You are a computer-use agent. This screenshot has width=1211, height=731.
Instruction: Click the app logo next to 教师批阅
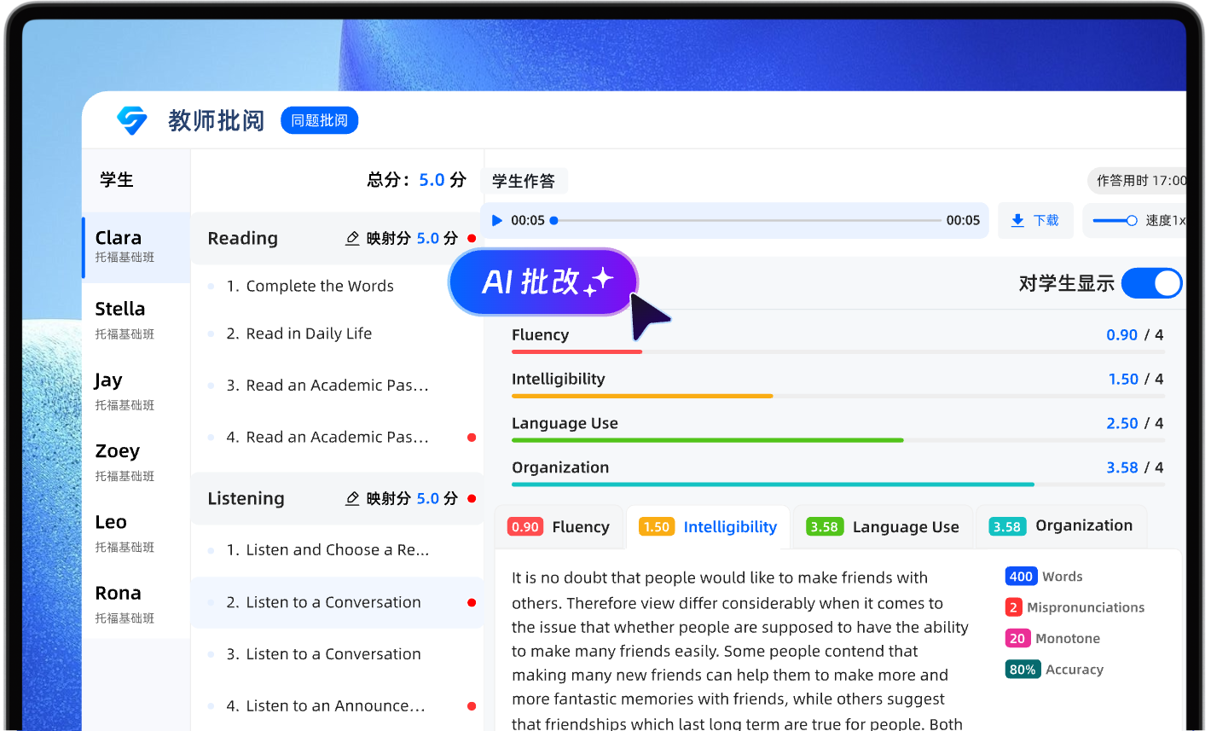click(x=132, y=120)
